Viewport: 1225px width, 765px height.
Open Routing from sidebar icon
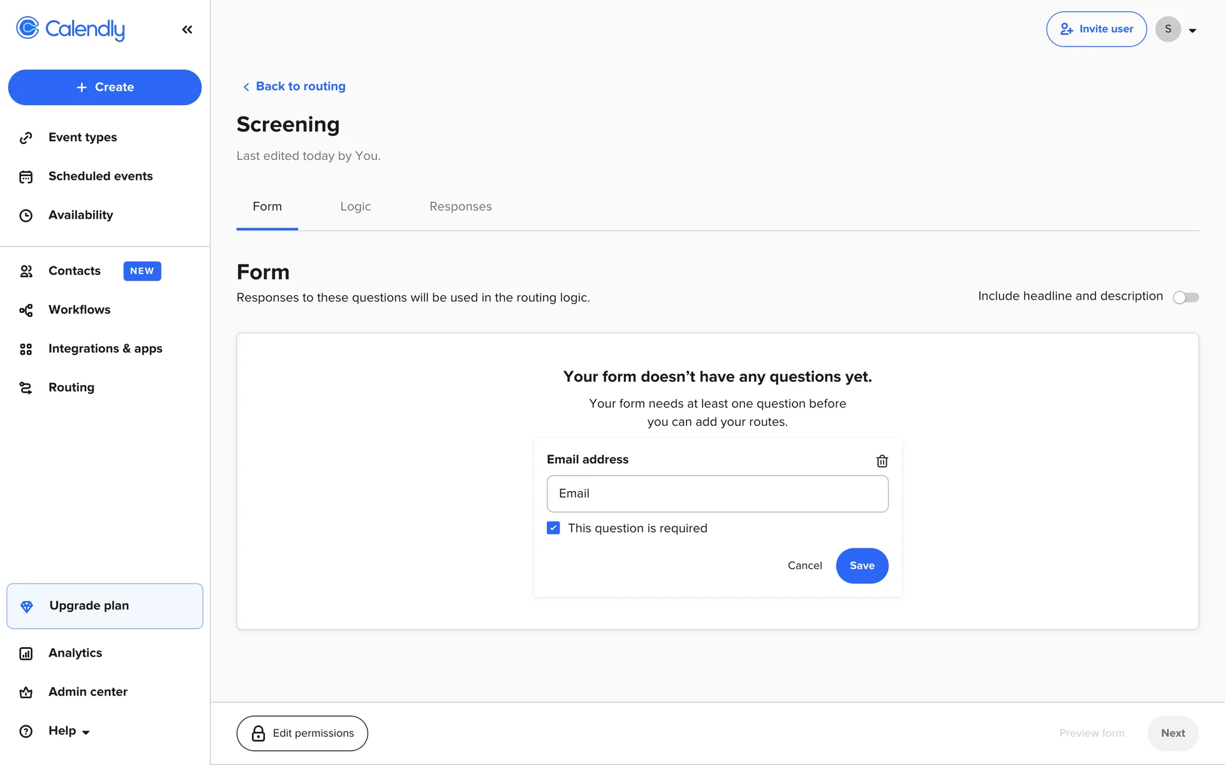pyautogui.click(x=26, y=388)
